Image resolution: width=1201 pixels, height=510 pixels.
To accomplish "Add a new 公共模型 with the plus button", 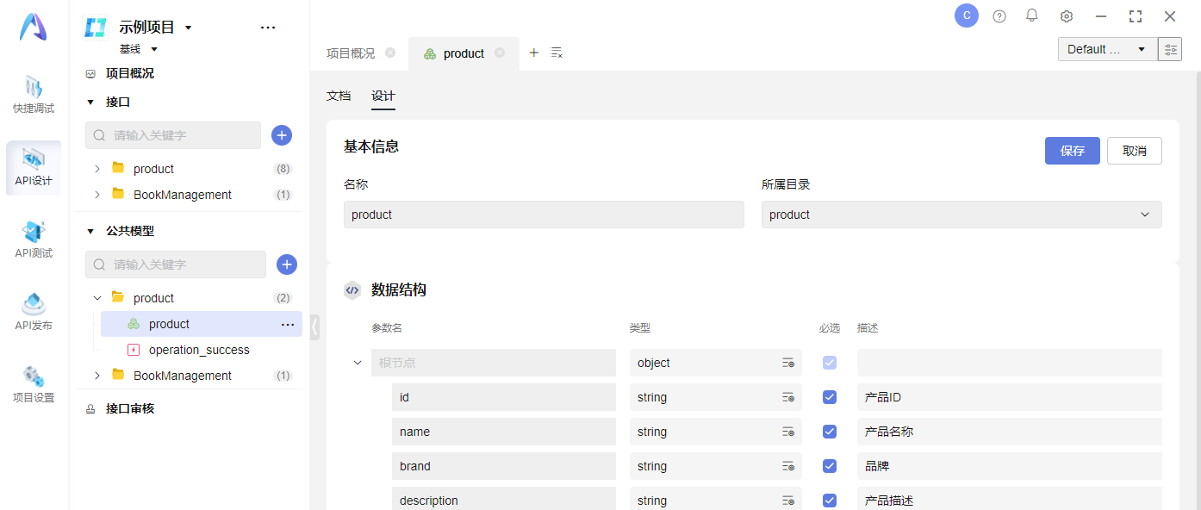I will [x=287, y=264].
